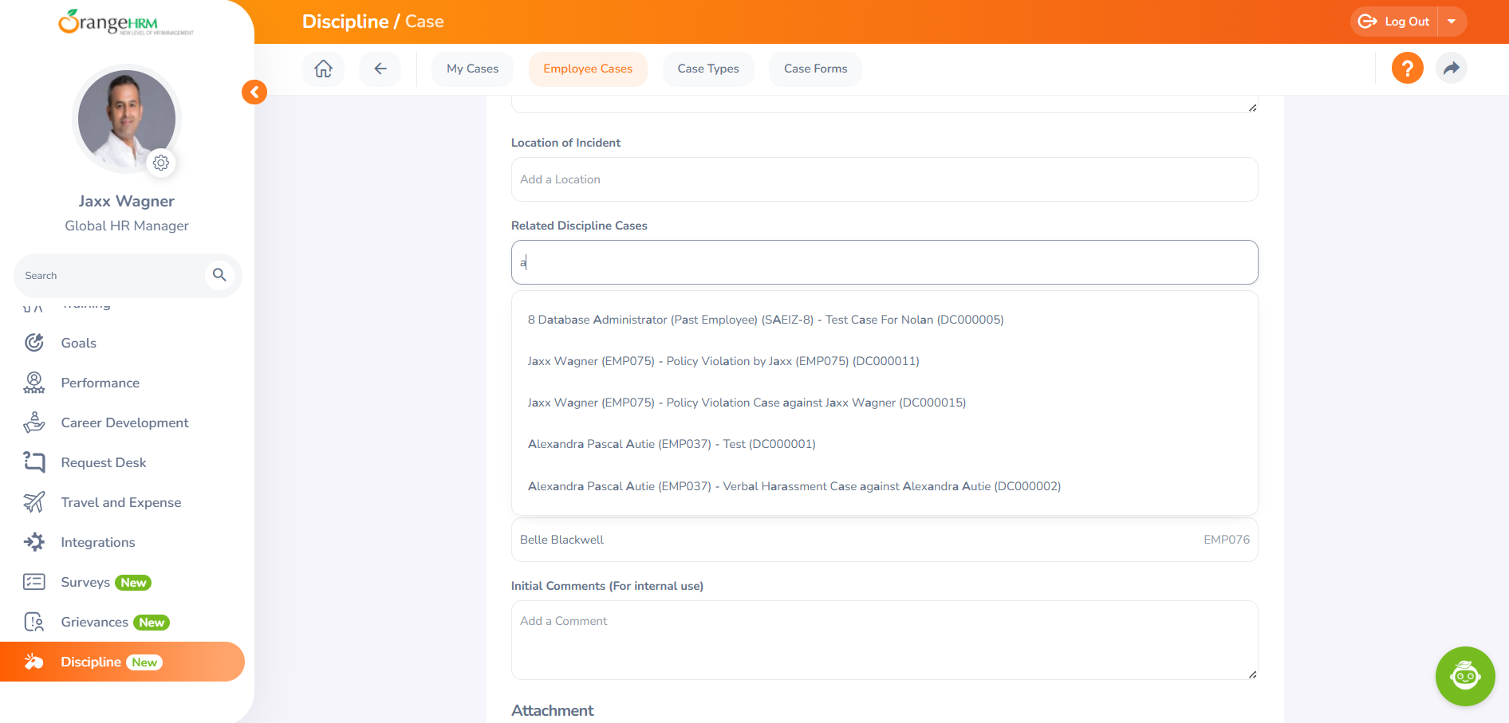Expand the Log Out dropdown arrow
Viewport: 1509px width, 723px height.
tap(1452, 22)
